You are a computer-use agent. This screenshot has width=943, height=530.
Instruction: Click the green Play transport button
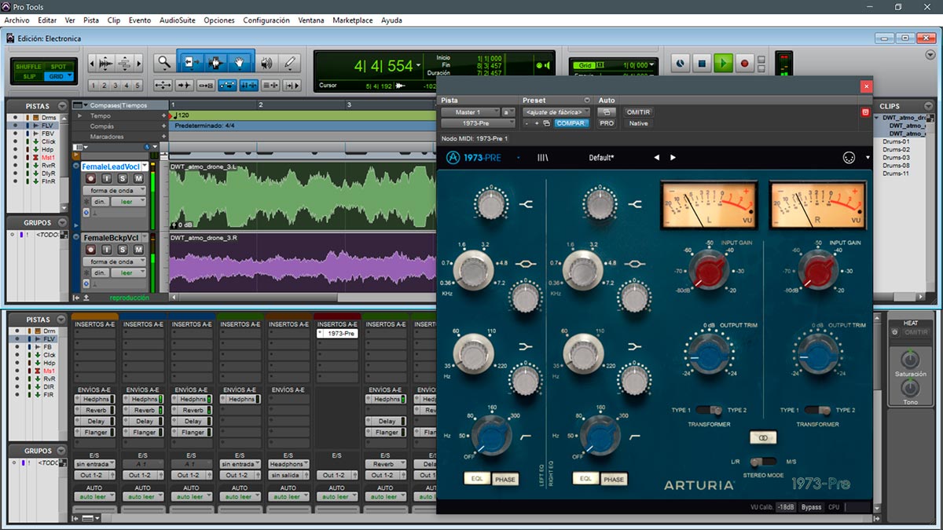724,63
